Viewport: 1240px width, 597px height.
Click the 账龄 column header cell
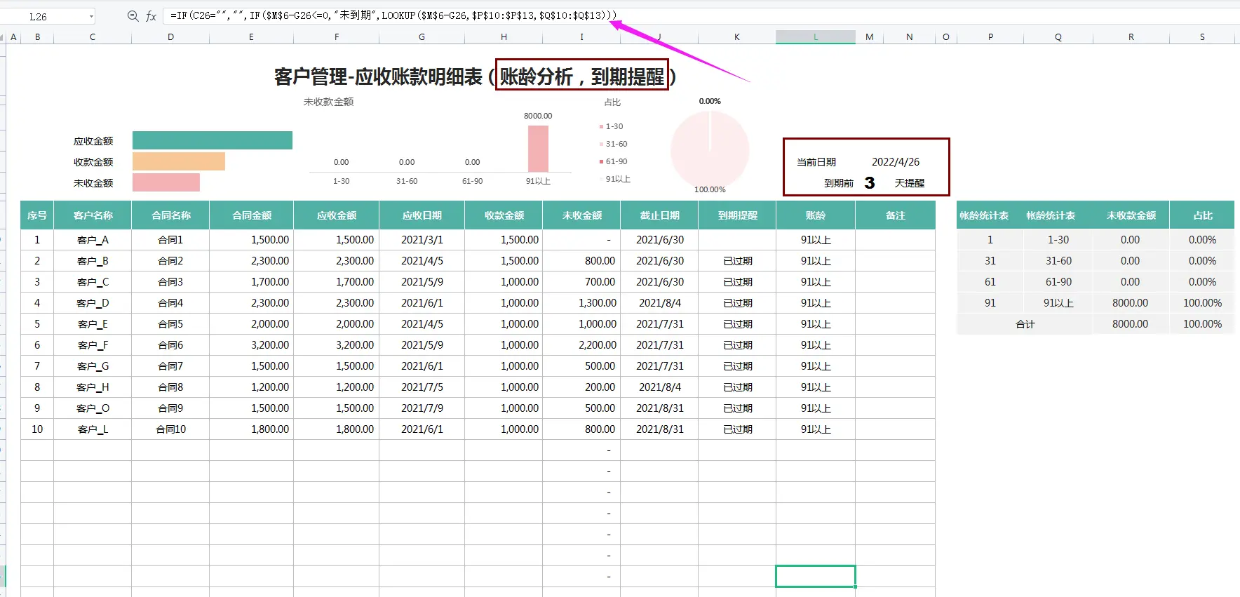(816, 215)
